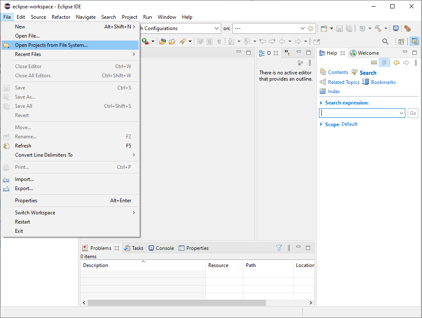Click the Show All Topics bars icon

point(374,63)
